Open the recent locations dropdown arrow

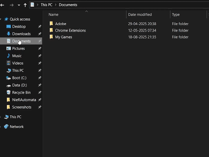(x=19, y=5)
